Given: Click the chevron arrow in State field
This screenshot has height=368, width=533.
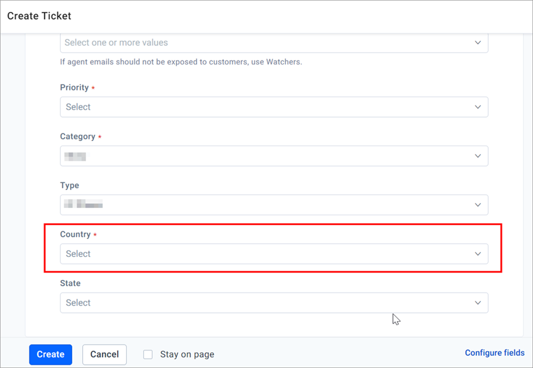Looking at the screenshot, I should (x=478, y=303).
